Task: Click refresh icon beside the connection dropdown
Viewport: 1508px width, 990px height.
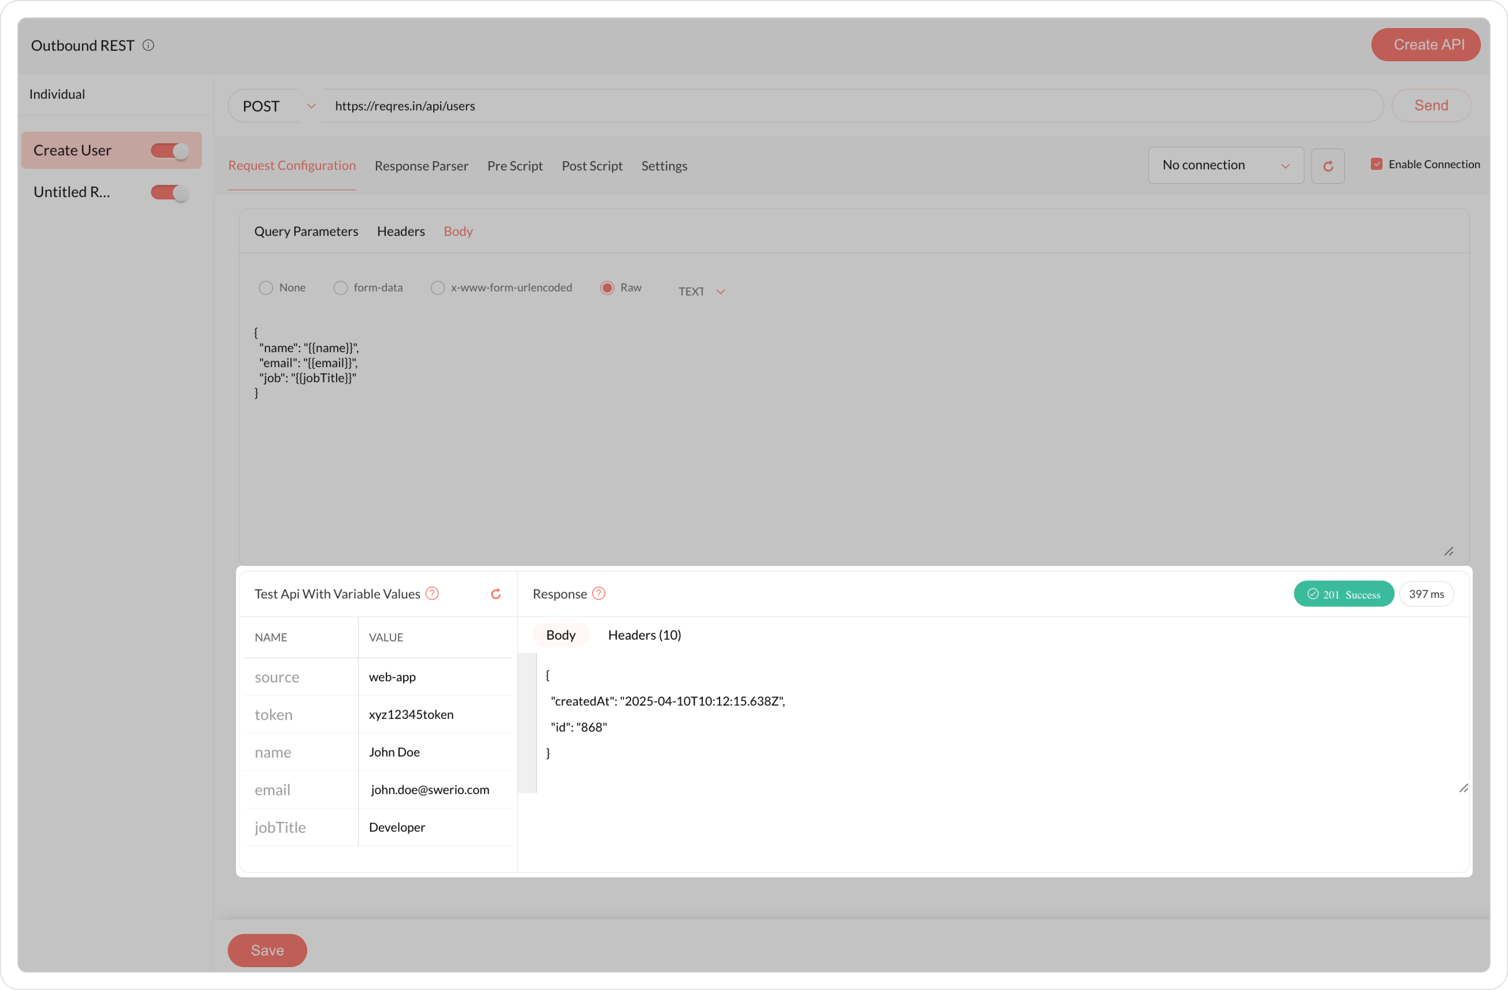Action: click(1327, 166)
